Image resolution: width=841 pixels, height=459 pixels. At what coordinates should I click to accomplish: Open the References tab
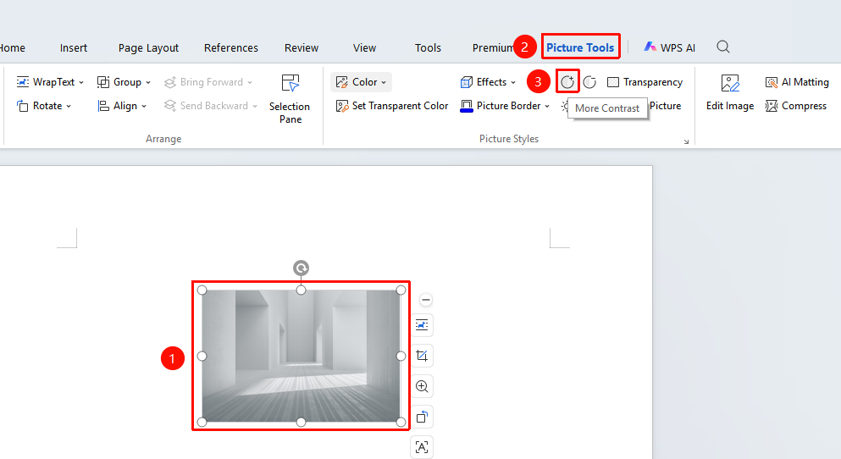click(231, 47)
